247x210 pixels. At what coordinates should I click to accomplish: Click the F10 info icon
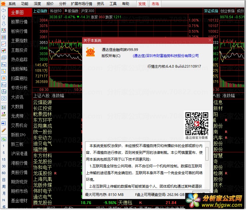(x=4, y=64)
